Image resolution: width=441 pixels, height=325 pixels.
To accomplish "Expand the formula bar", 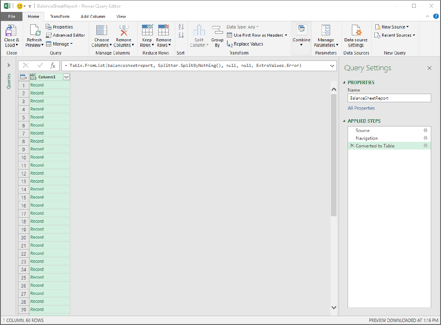I will (x=332, y=66).
